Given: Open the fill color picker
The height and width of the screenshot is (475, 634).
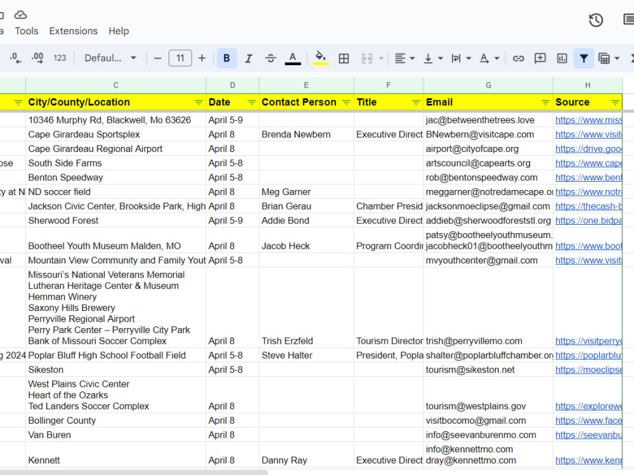Looking at the screenshot, I should (321, 58).
